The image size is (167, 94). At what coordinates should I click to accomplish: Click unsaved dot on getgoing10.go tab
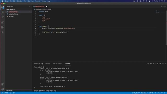[x=46, y=7]
